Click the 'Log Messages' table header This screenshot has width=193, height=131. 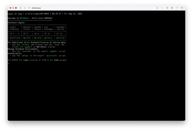[49, 28]
